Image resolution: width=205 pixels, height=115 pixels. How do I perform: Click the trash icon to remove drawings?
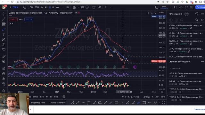coord(4,91)
